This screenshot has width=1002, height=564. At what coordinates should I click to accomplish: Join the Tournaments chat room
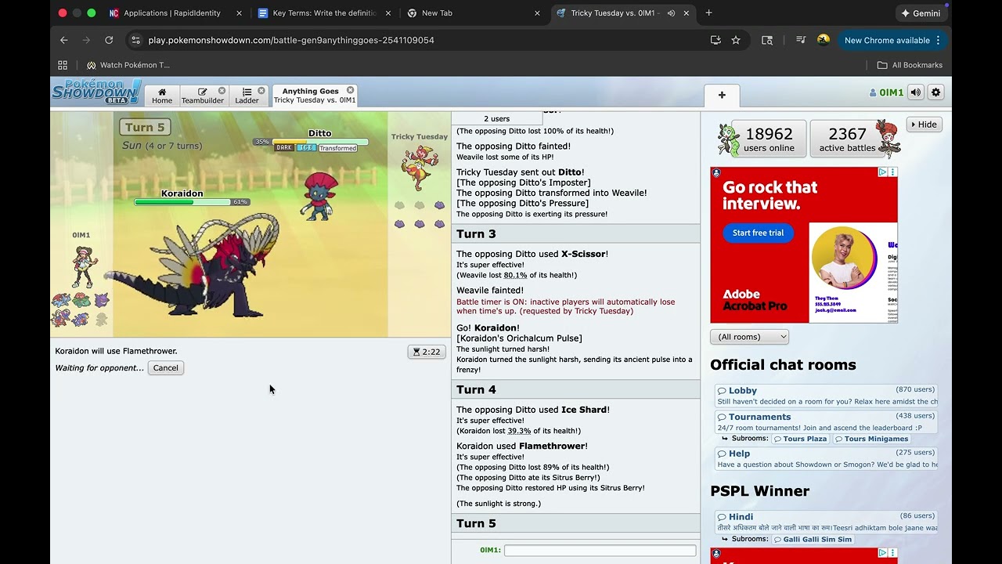827,422
